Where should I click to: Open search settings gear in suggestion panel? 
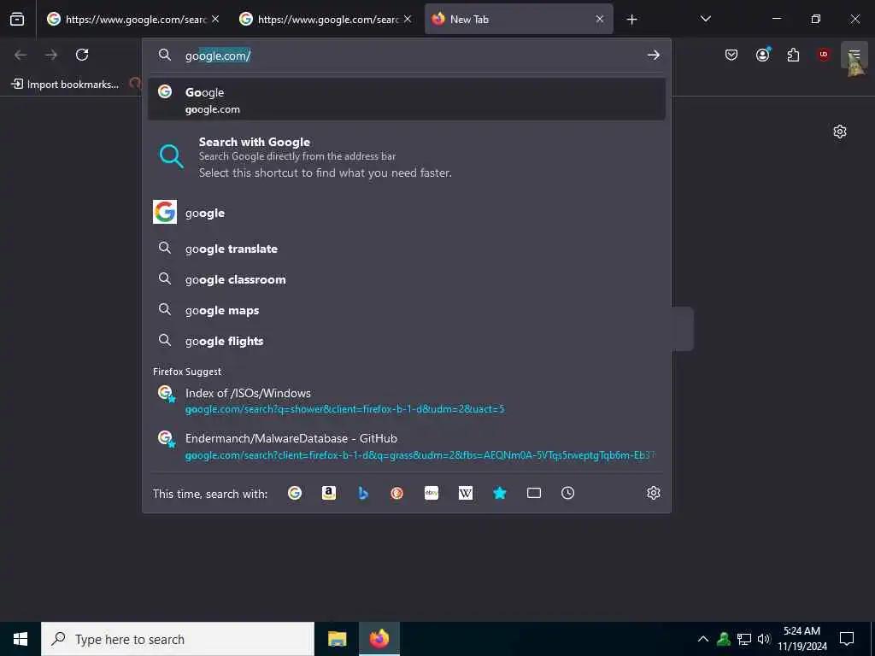click(654, 493)
